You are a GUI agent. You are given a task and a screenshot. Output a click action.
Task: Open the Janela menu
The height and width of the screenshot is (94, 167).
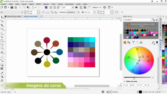78,4
